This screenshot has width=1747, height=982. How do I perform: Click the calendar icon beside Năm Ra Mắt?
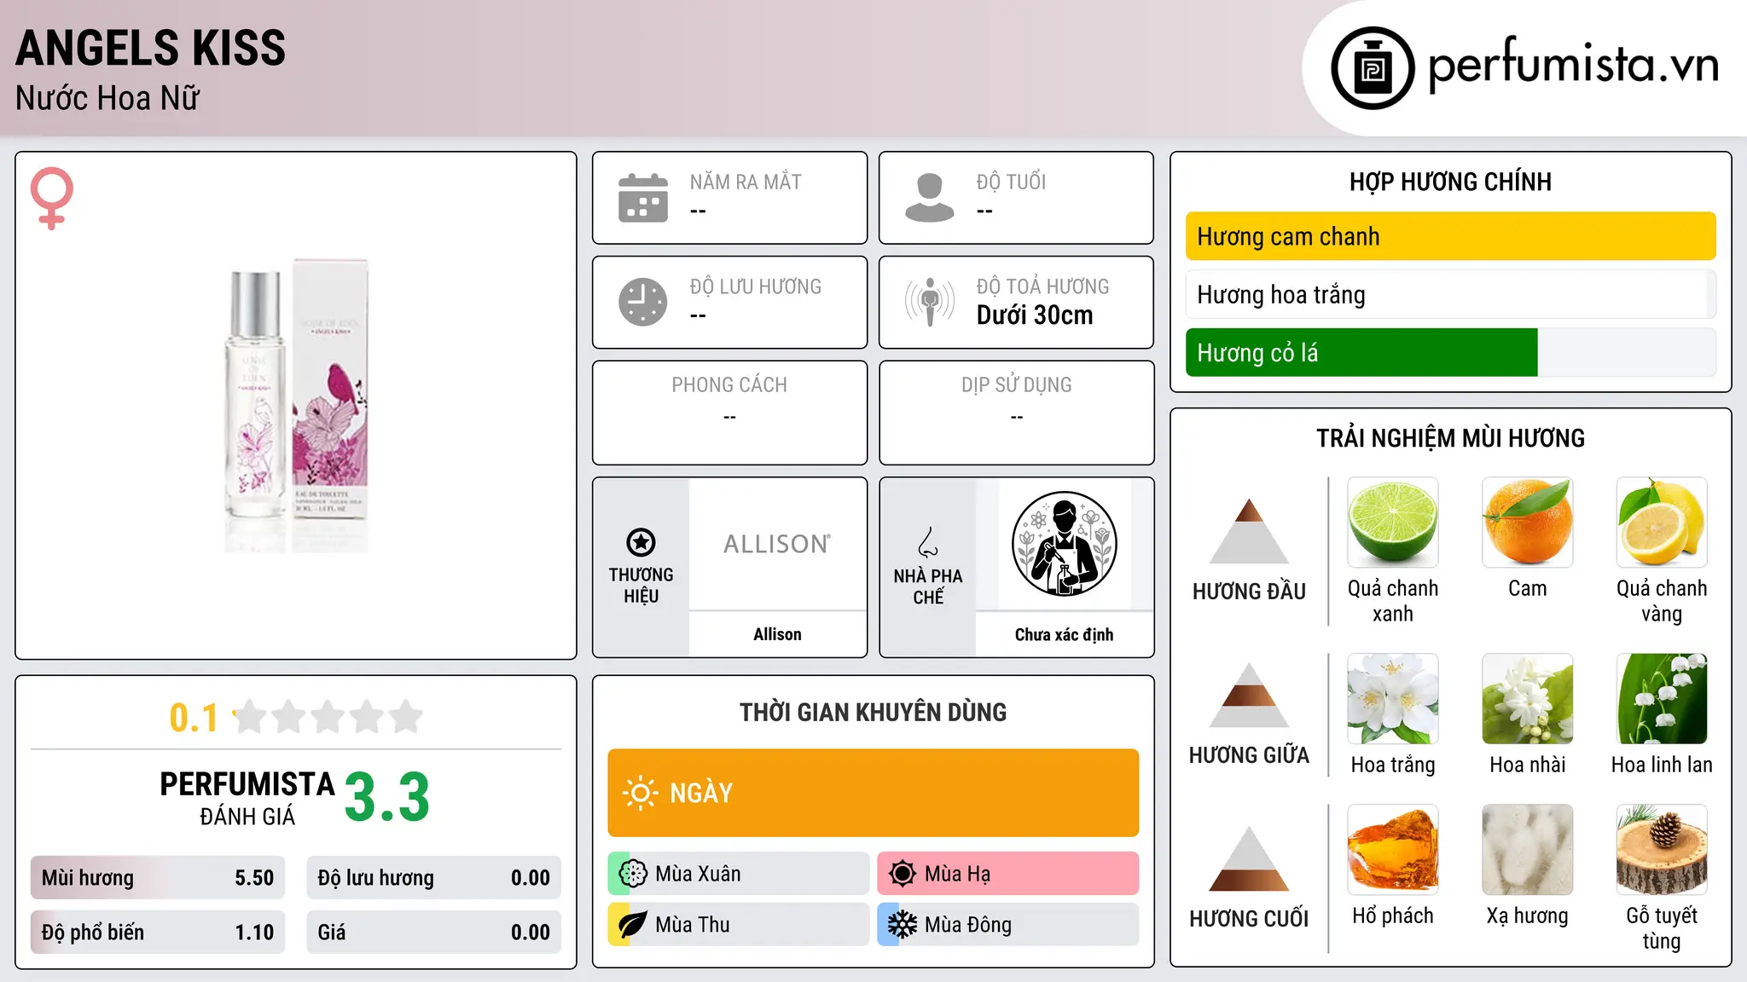coord(643,198)
